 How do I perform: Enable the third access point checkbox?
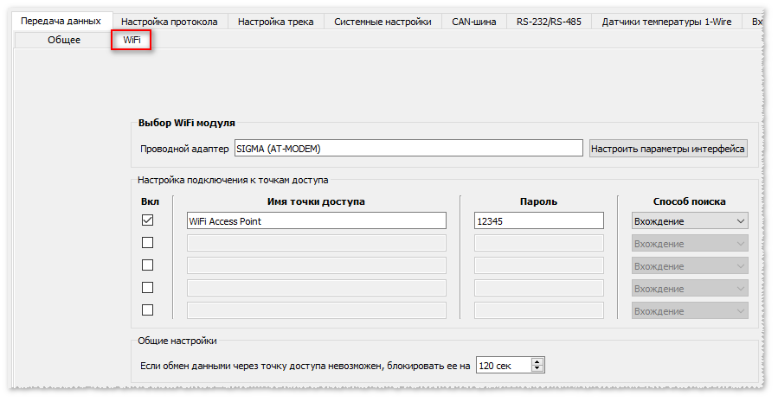[x=147, y=265]
